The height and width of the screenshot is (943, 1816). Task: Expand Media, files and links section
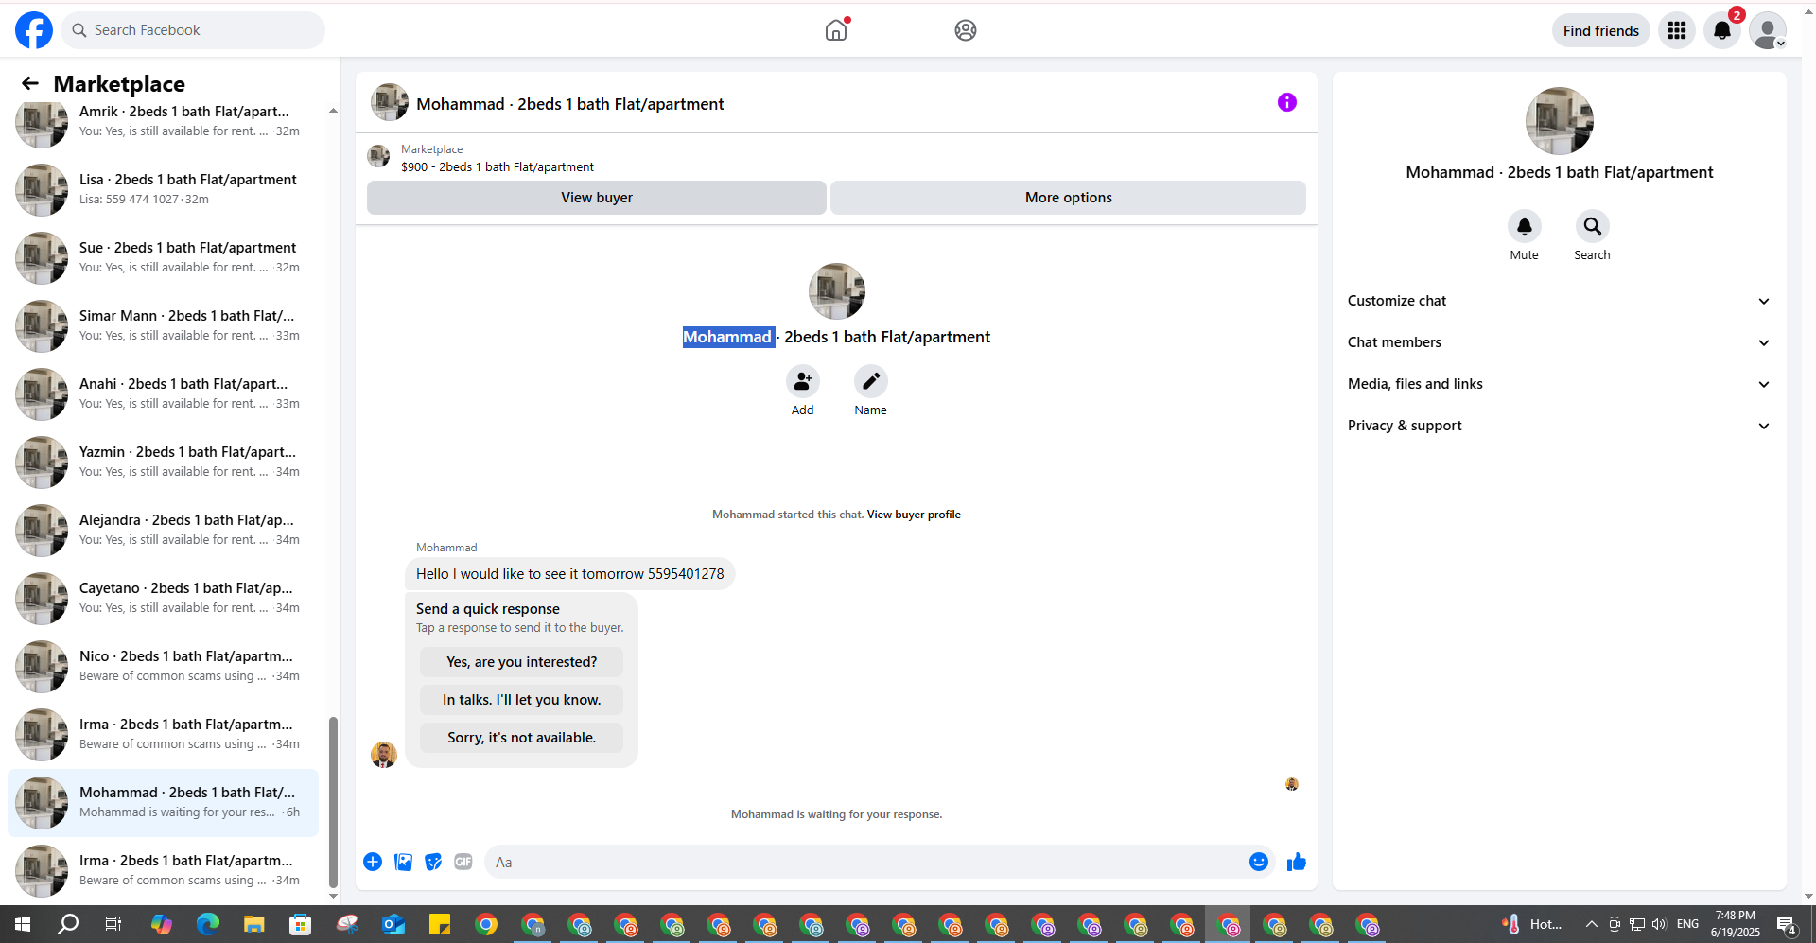click(x=1559, y=384)
